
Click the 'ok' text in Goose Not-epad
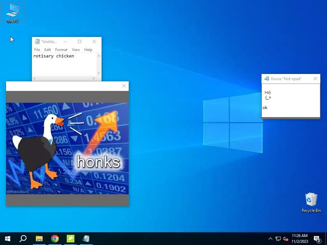tap(265, 108)
